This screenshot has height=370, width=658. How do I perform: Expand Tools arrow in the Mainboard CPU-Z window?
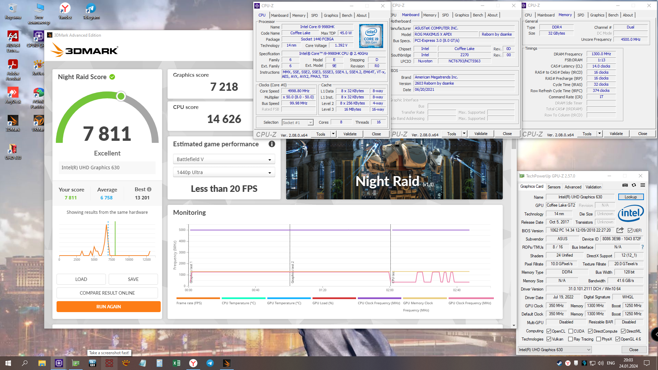464,134
